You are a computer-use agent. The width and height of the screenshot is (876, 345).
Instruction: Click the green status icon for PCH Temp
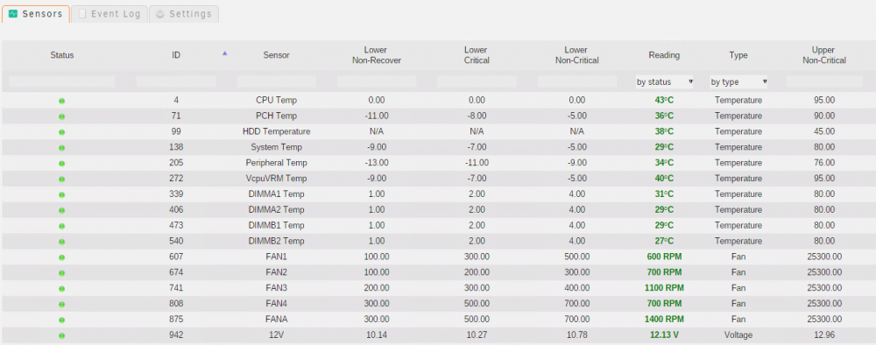(x=61, y=116)
